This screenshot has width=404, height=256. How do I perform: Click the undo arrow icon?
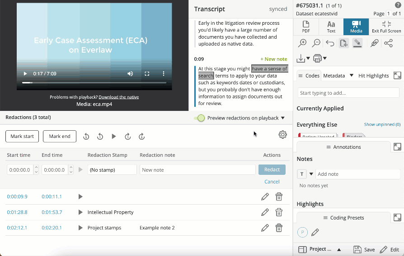[330, 43]
